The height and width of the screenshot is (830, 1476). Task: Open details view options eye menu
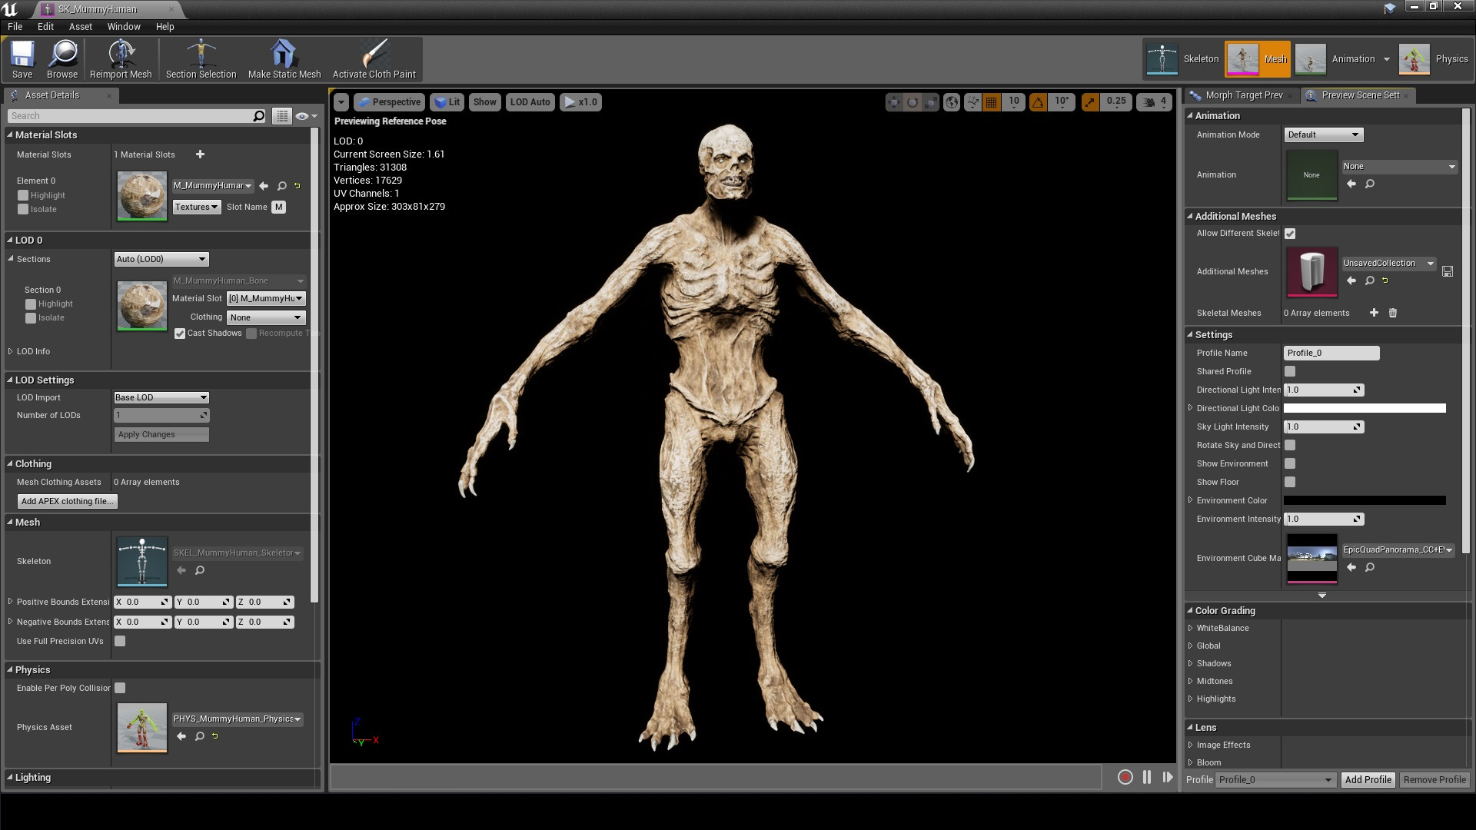click(x=306, y=116)
